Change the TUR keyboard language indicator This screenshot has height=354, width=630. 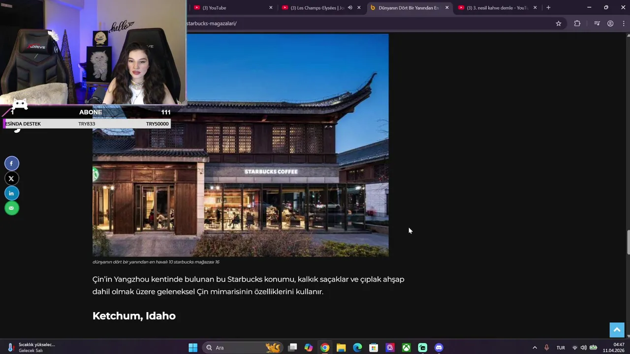pyautogui.click(x=561, y=348)
